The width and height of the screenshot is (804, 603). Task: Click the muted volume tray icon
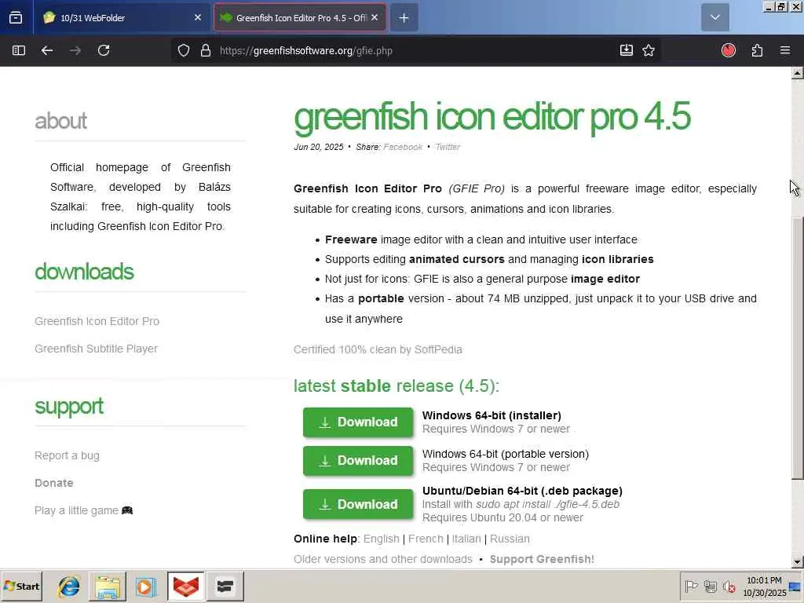point(729,586)
